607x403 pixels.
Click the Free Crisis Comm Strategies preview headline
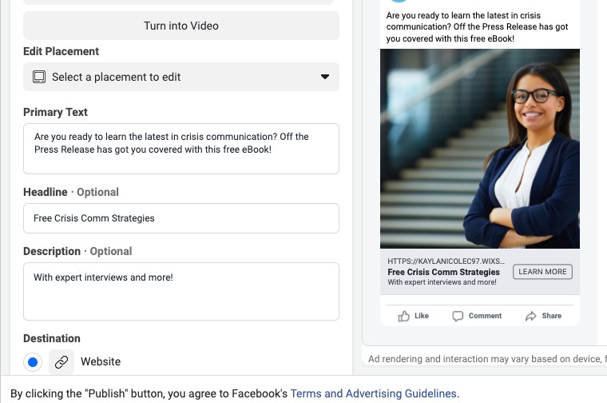[x=443, y=272]
